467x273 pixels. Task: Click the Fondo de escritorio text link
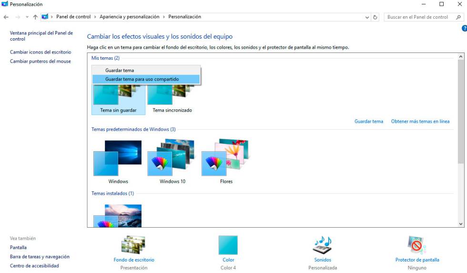tap(134, 260)
